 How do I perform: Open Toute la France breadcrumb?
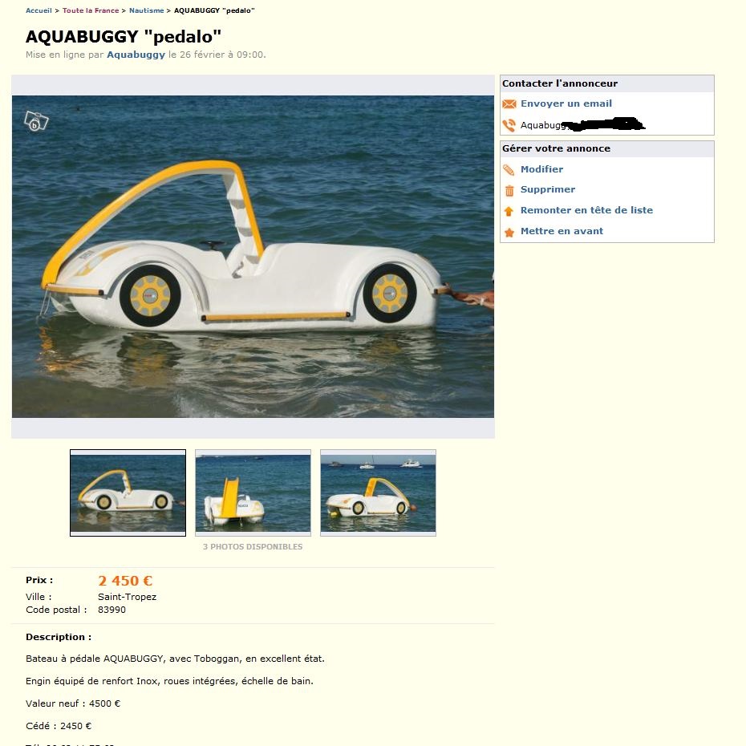click(x=91, y=10)
